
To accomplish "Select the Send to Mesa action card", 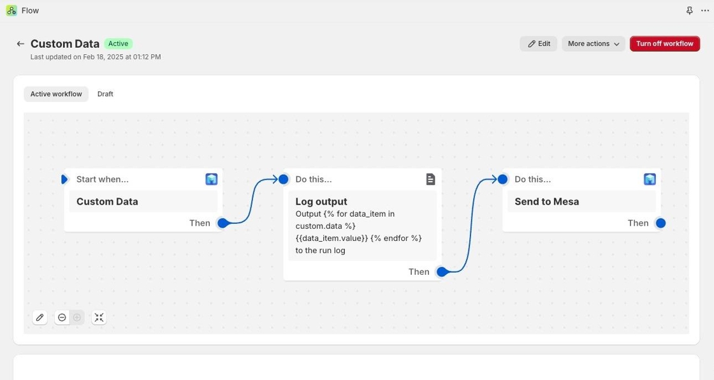I will [581, 201].
